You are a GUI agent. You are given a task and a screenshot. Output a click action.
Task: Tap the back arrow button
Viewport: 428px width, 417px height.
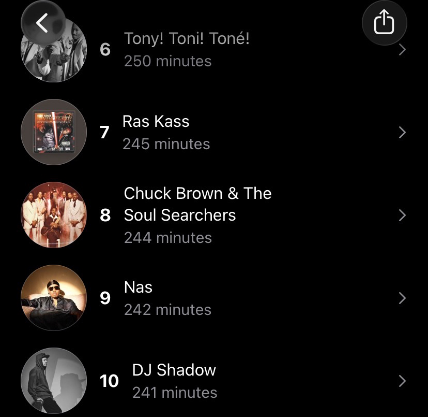42,23
